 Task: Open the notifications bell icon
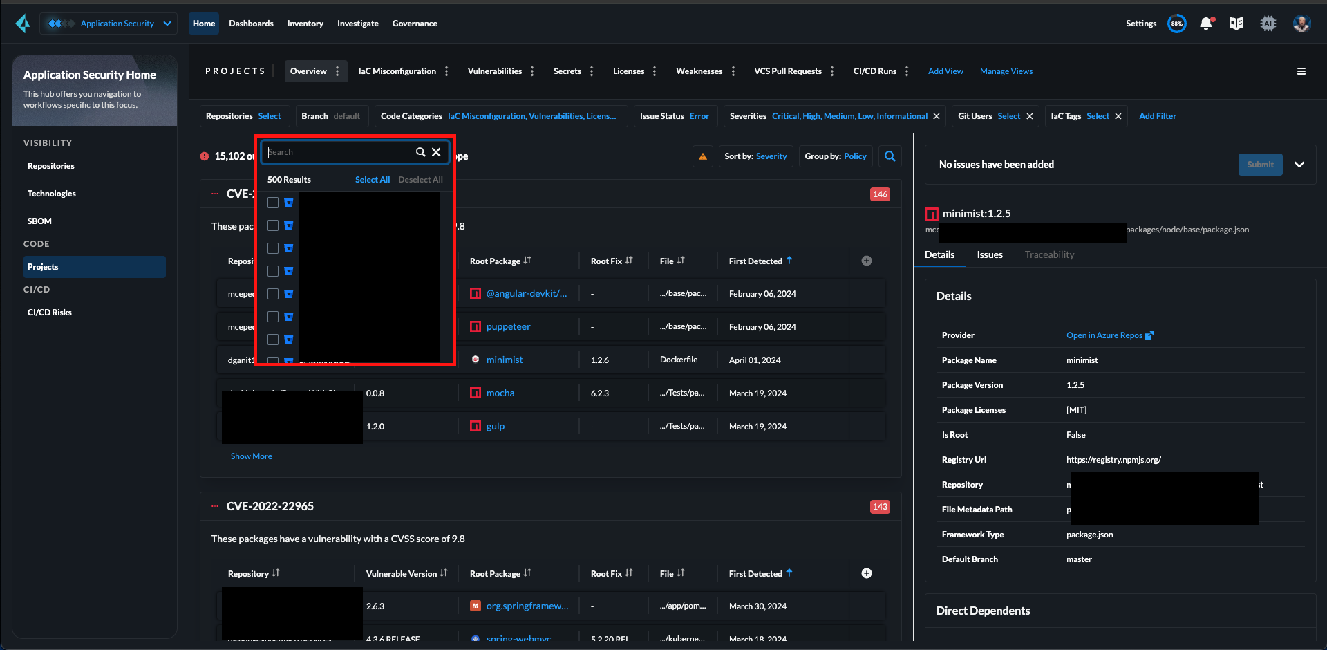point(1206,24)
